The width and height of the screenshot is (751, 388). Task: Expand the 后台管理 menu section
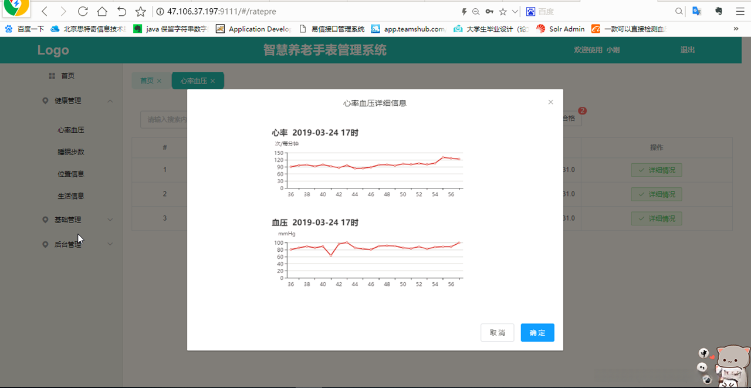point(110,244)
